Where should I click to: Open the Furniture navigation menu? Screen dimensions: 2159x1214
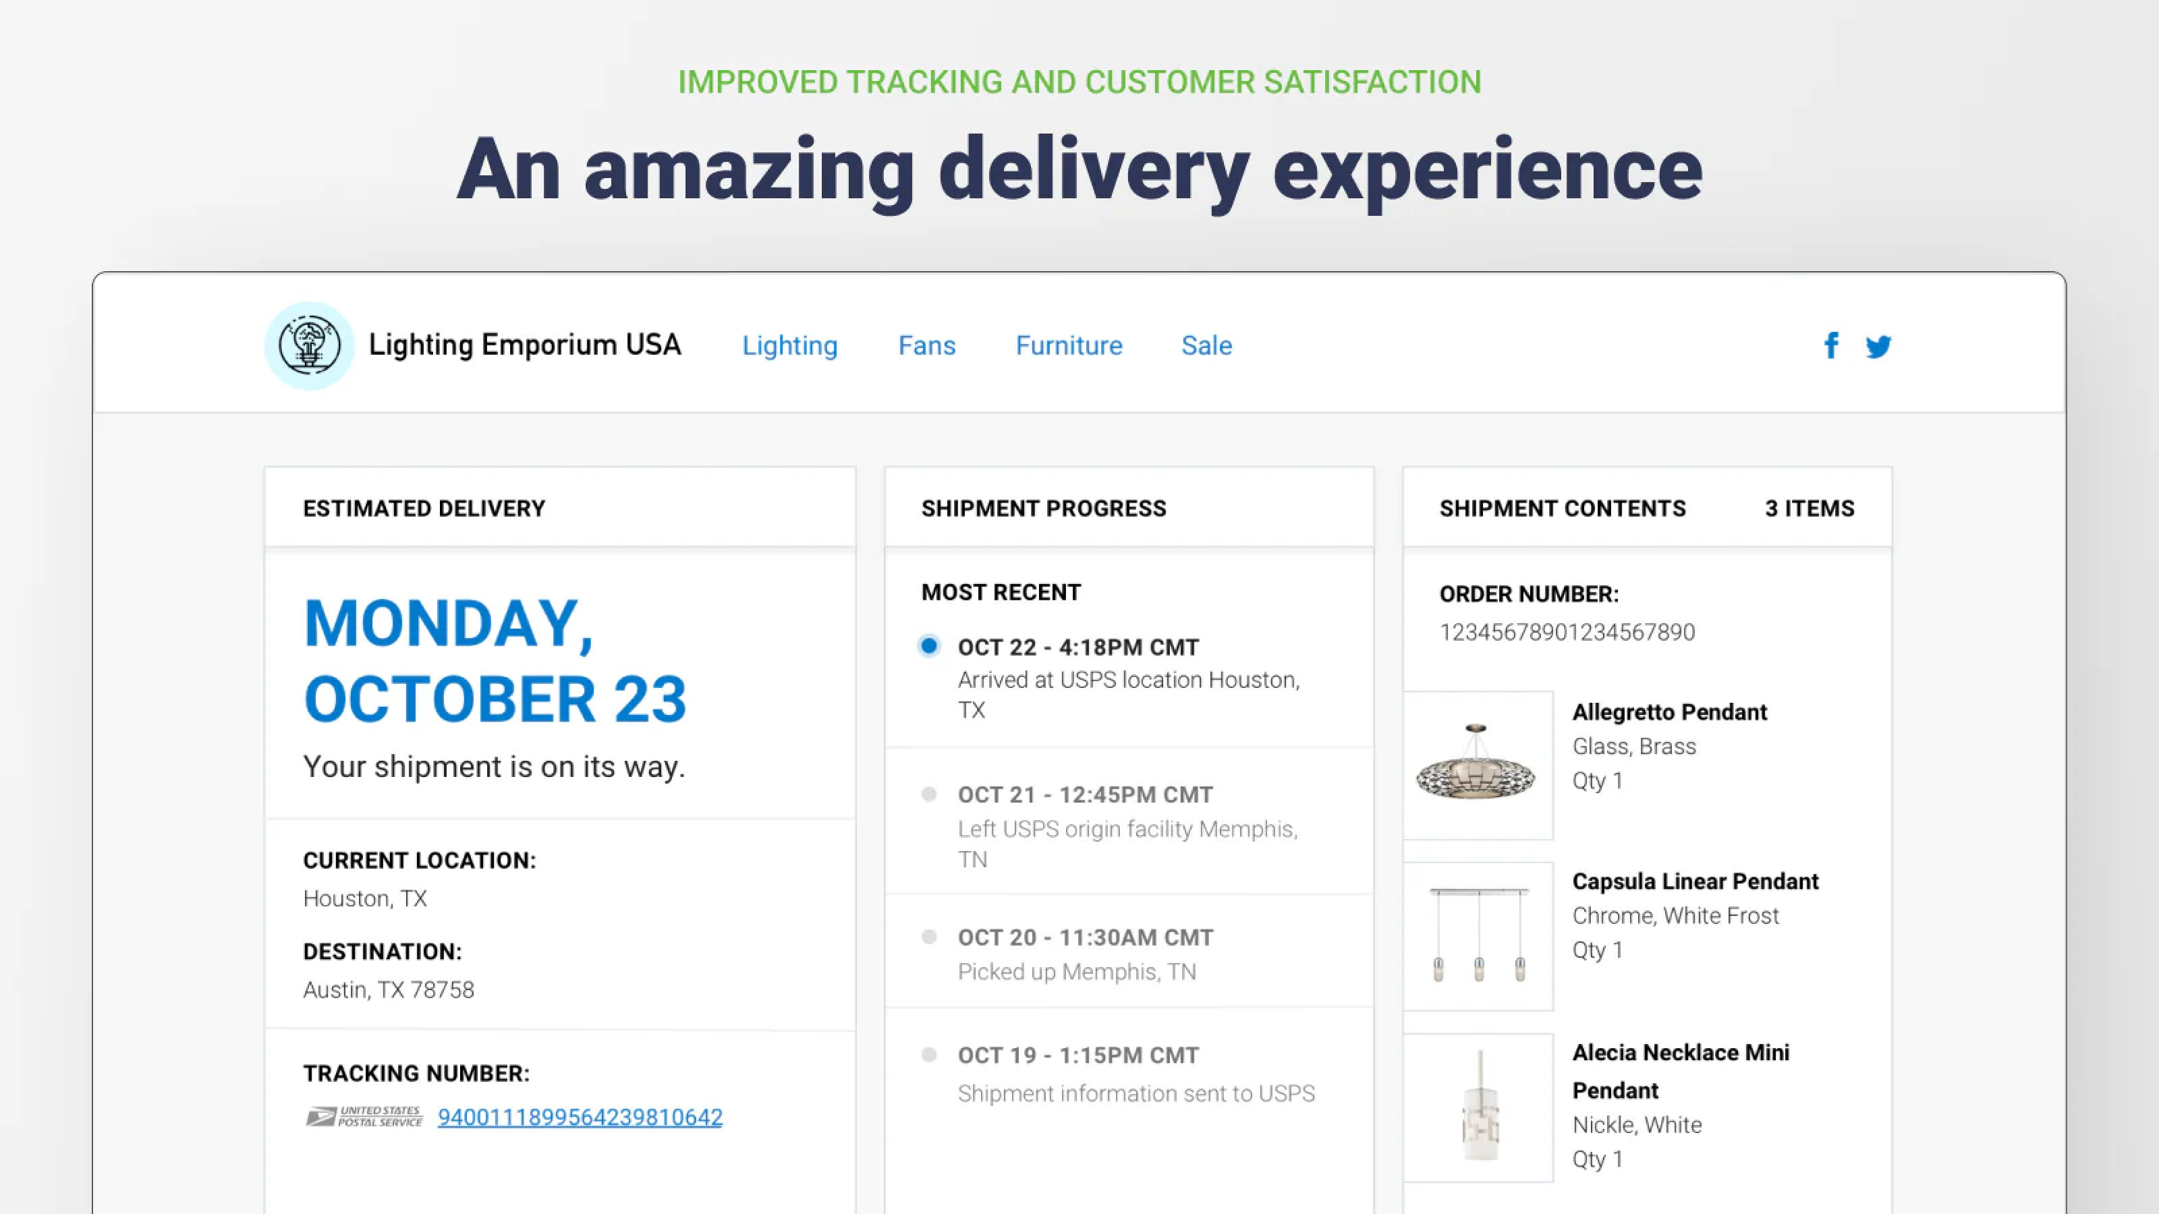click(1068, 345)
